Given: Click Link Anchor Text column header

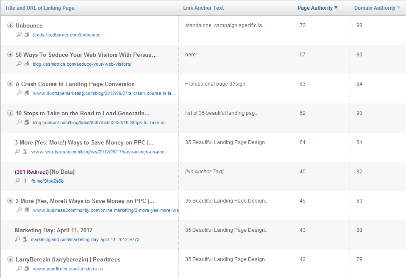Looking at the screenshot, I should point(203,8).
